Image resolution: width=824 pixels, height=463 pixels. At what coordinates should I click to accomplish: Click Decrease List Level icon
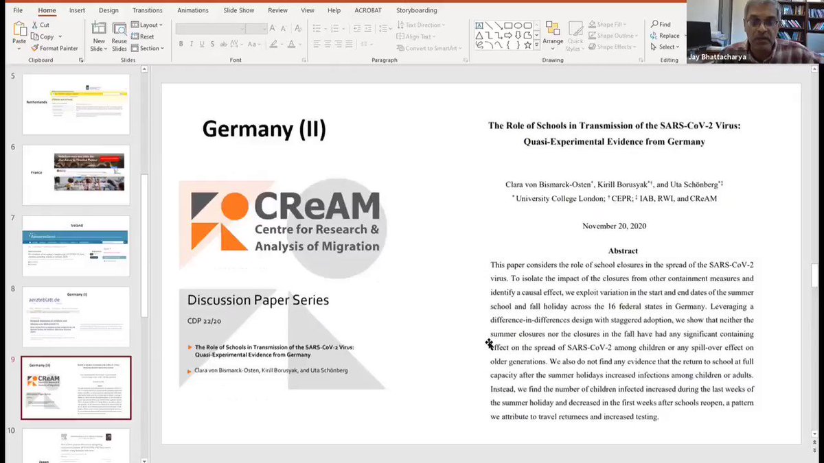click(357, 28)
